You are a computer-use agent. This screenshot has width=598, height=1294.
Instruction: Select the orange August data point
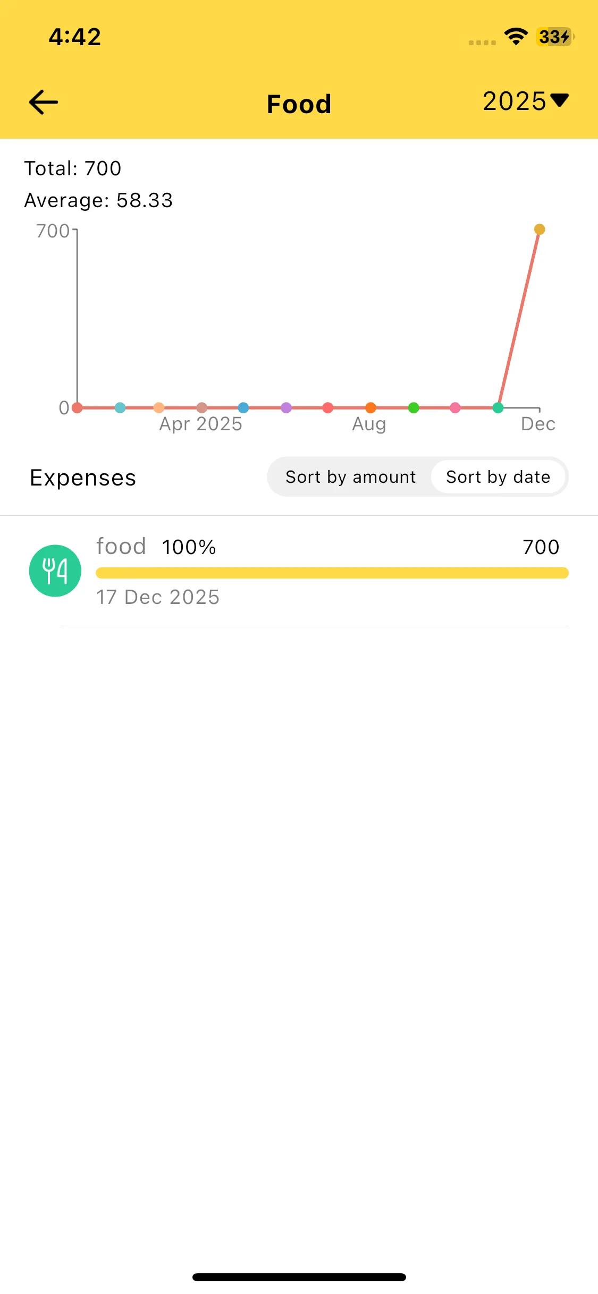pyautogui.click(x=370, y=408)
